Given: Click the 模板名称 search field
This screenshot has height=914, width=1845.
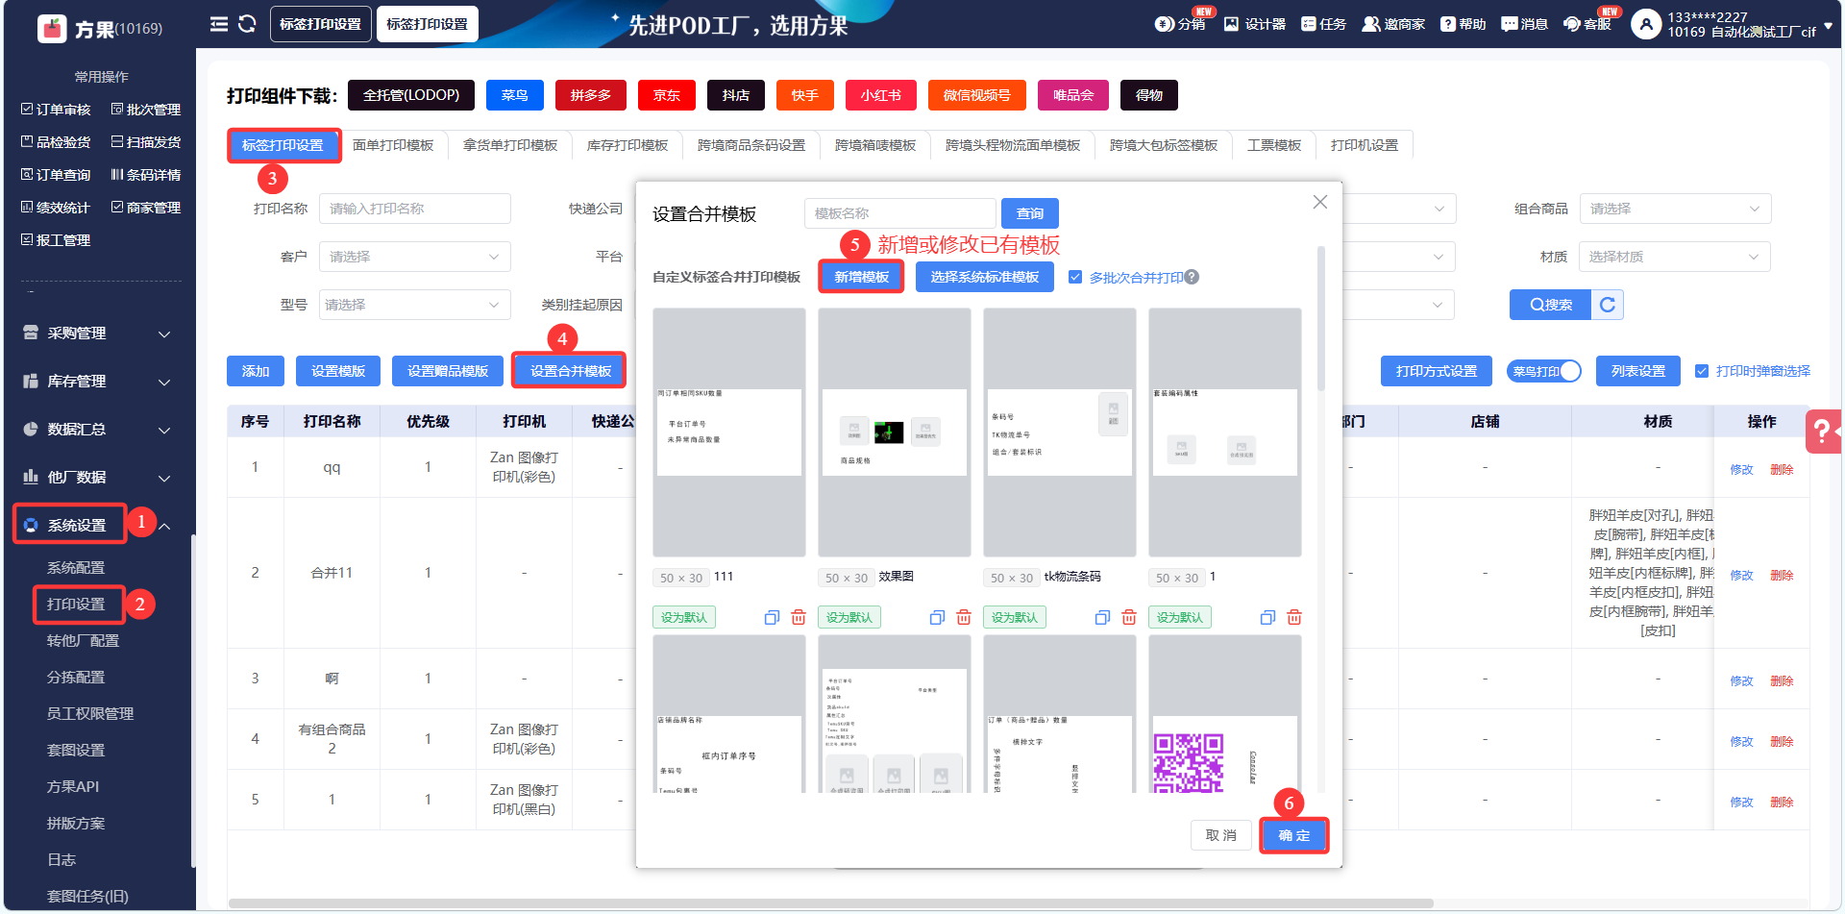Looking at the screenshot, I should tap(899, 213).
